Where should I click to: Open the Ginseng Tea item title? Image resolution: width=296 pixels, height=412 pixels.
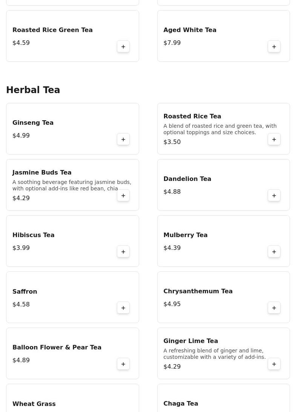click(33, 123)
